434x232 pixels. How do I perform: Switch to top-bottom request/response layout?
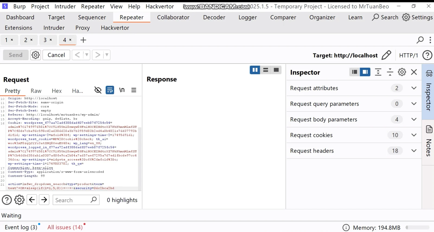266,70
